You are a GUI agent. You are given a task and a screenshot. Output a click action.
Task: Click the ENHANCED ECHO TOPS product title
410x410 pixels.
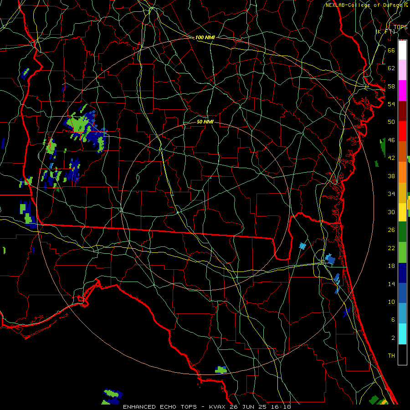click(160, 407)
